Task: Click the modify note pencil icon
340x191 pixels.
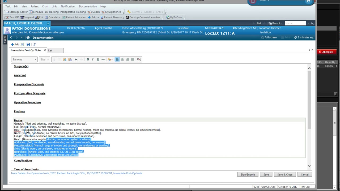Action: coord(34,45)
